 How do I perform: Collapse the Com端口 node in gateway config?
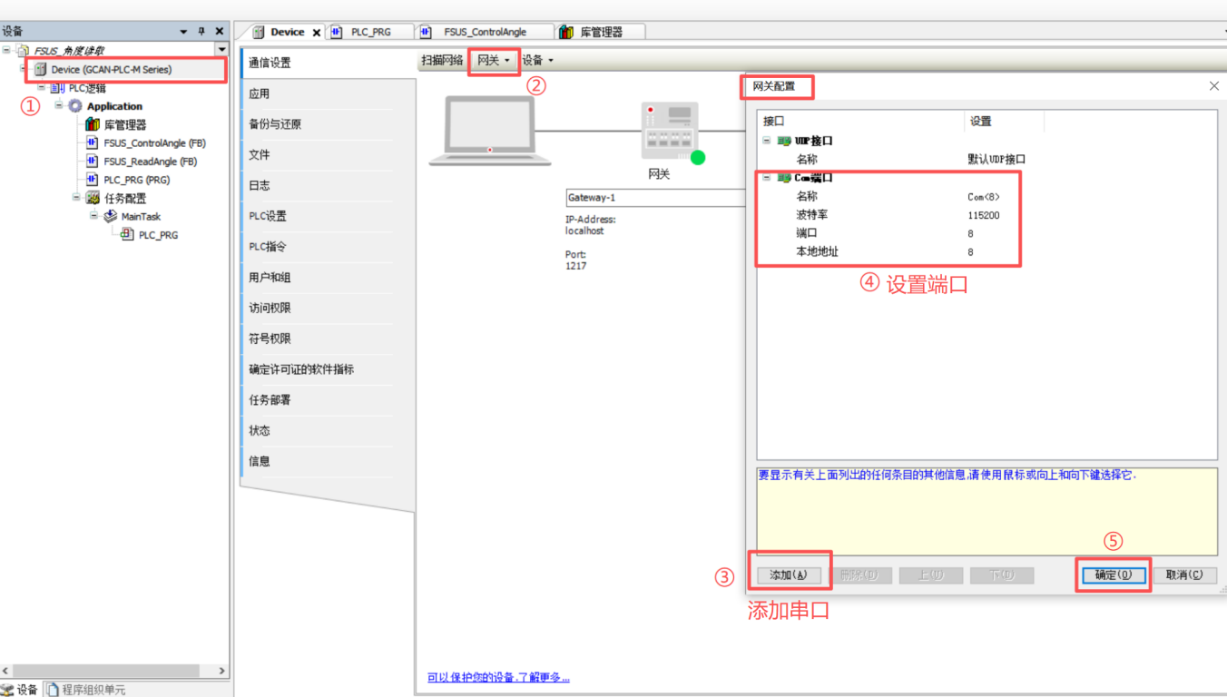pos(767,178)
